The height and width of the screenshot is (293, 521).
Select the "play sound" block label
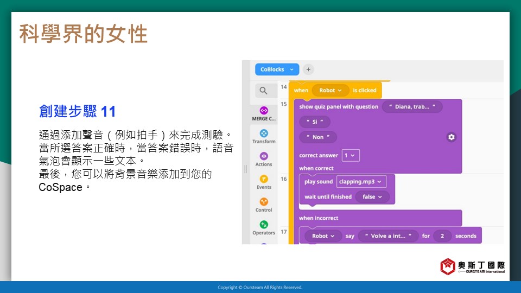(319, 181)
